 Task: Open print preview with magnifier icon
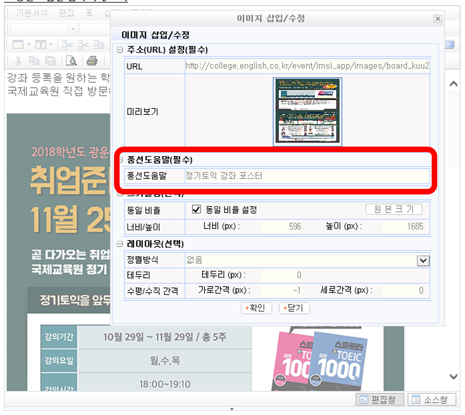(x=71, y=61)
